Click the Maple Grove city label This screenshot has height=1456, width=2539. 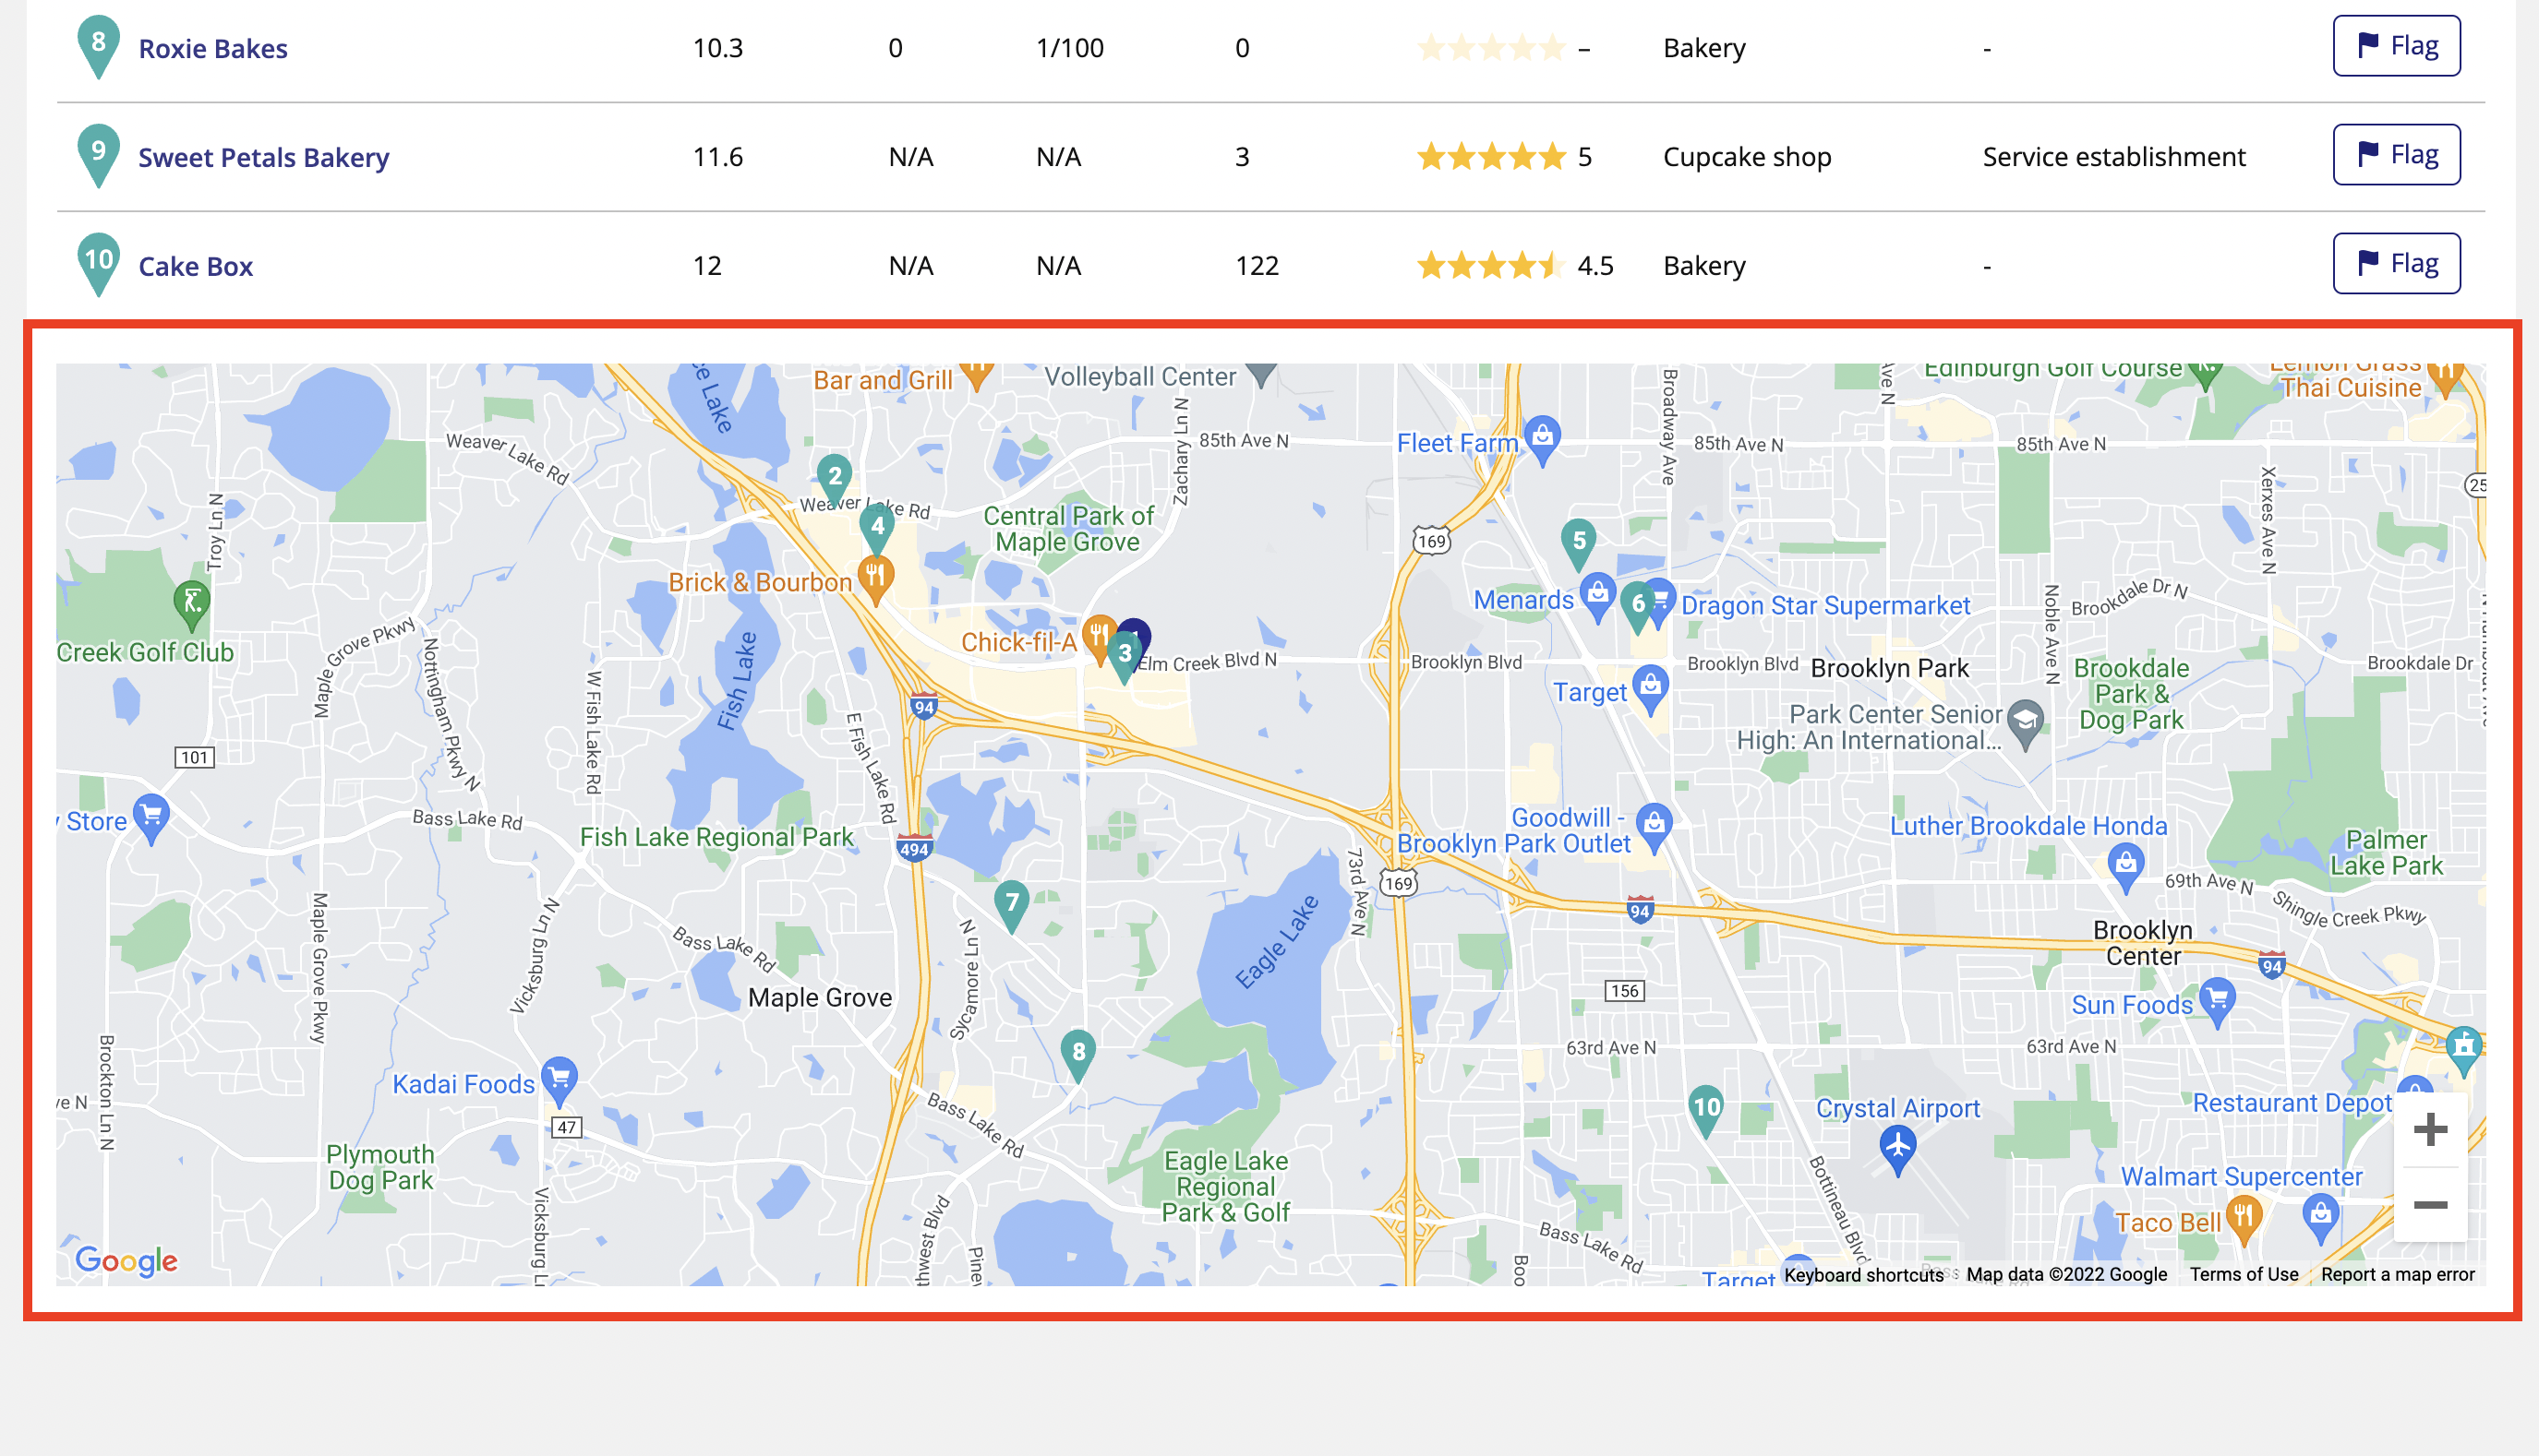point(820,998)
